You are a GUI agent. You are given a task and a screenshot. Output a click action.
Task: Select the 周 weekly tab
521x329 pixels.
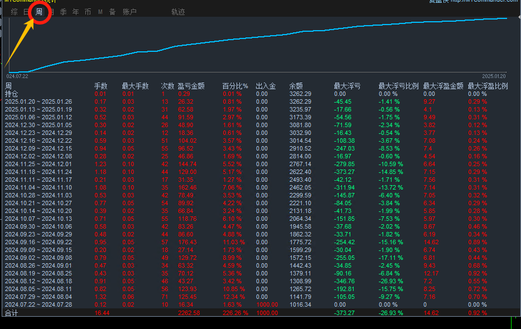coord(39,12)
